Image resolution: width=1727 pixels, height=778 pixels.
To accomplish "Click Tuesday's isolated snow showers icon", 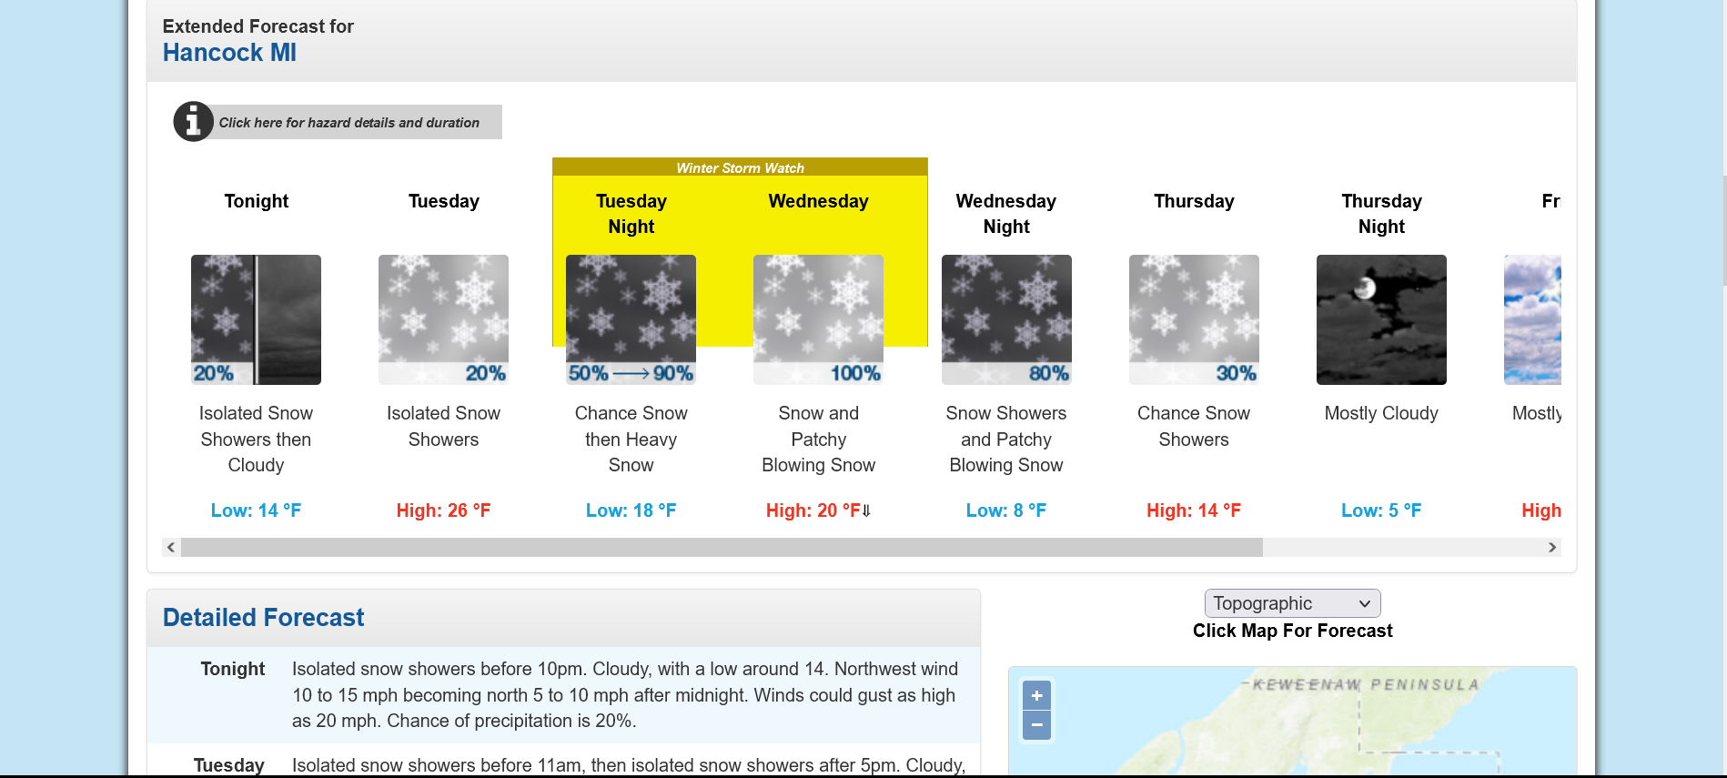I will (443, 319).
